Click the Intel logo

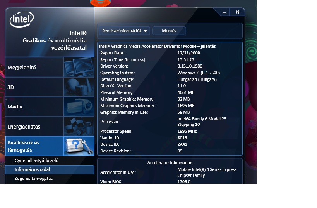tap(22, 19)
